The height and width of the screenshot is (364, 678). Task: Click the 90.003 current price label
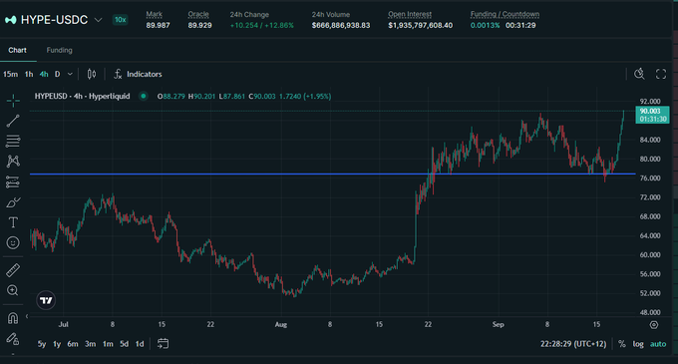click(652, 115)
